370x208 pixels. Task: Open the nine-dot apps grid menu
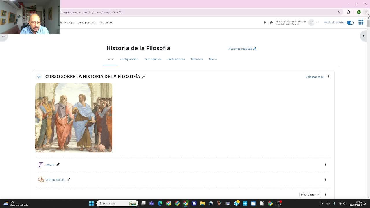[x=361, y=23]
